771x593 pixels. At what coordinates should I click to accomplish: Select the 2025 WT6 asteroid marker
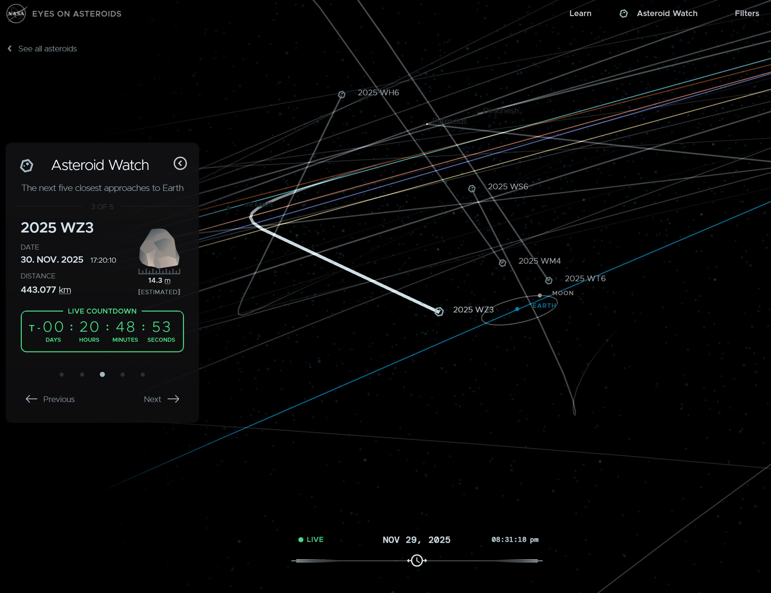click(548, 280)
